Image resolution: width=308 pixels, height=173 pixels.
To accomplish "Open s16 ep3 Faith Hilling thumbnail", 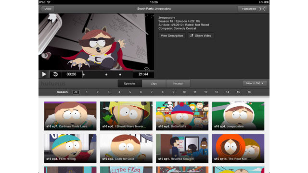I will pyautogui.click(x=70, y=148).
